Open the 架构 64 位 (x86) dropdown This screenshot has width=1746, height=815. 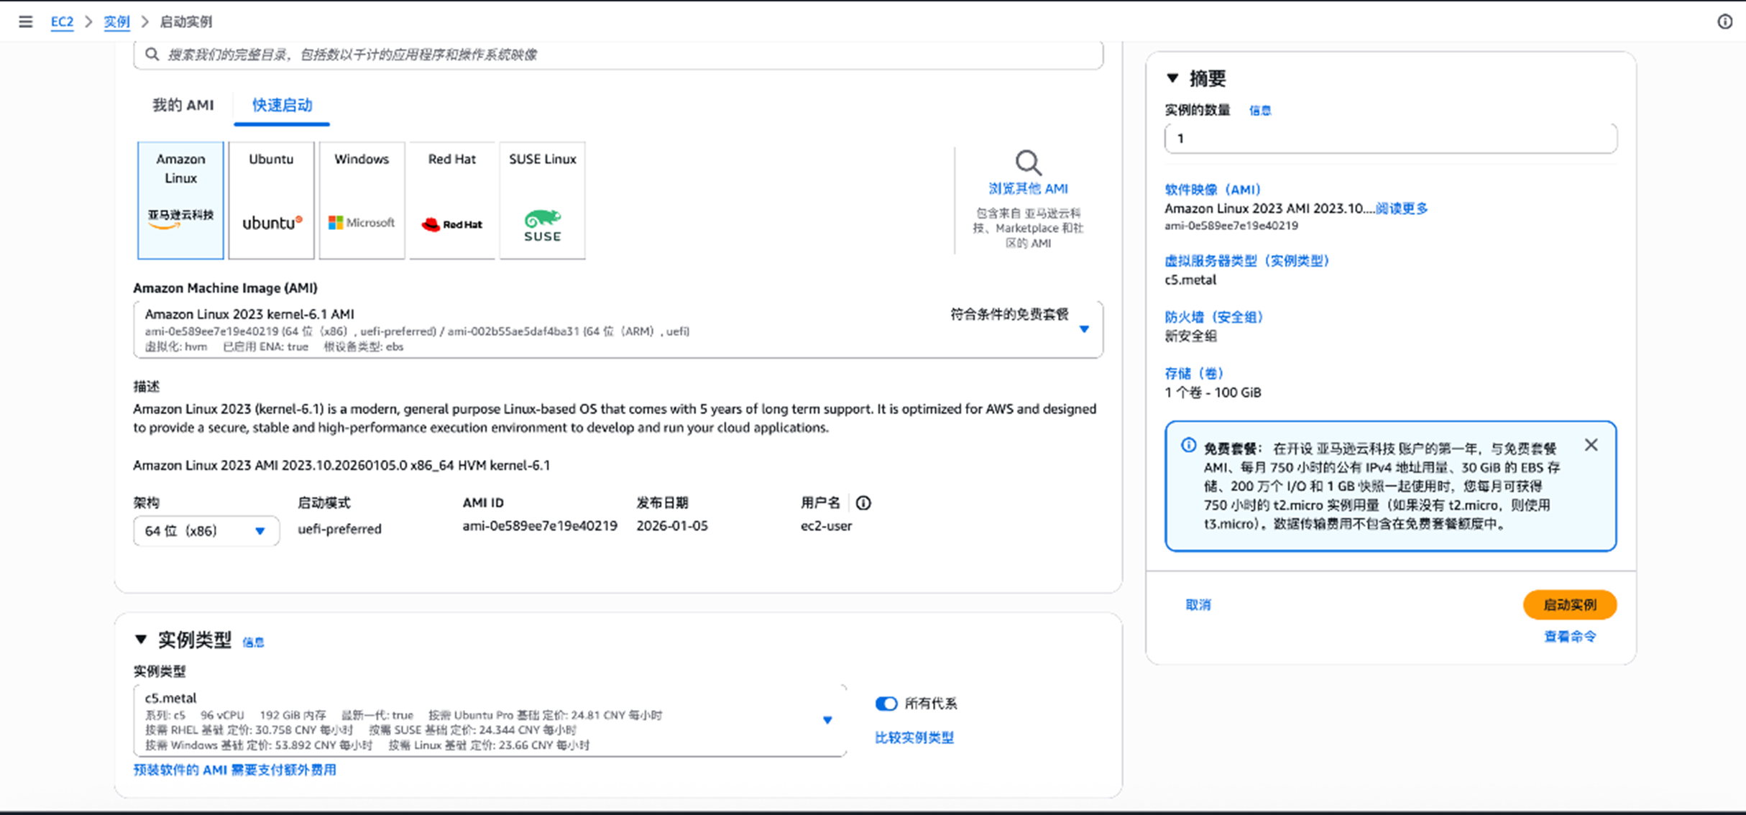point(206,531)
